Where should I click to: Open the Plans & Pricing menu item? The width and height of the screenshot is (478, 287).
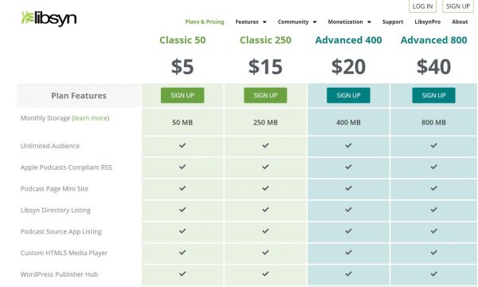click(205, 22)
